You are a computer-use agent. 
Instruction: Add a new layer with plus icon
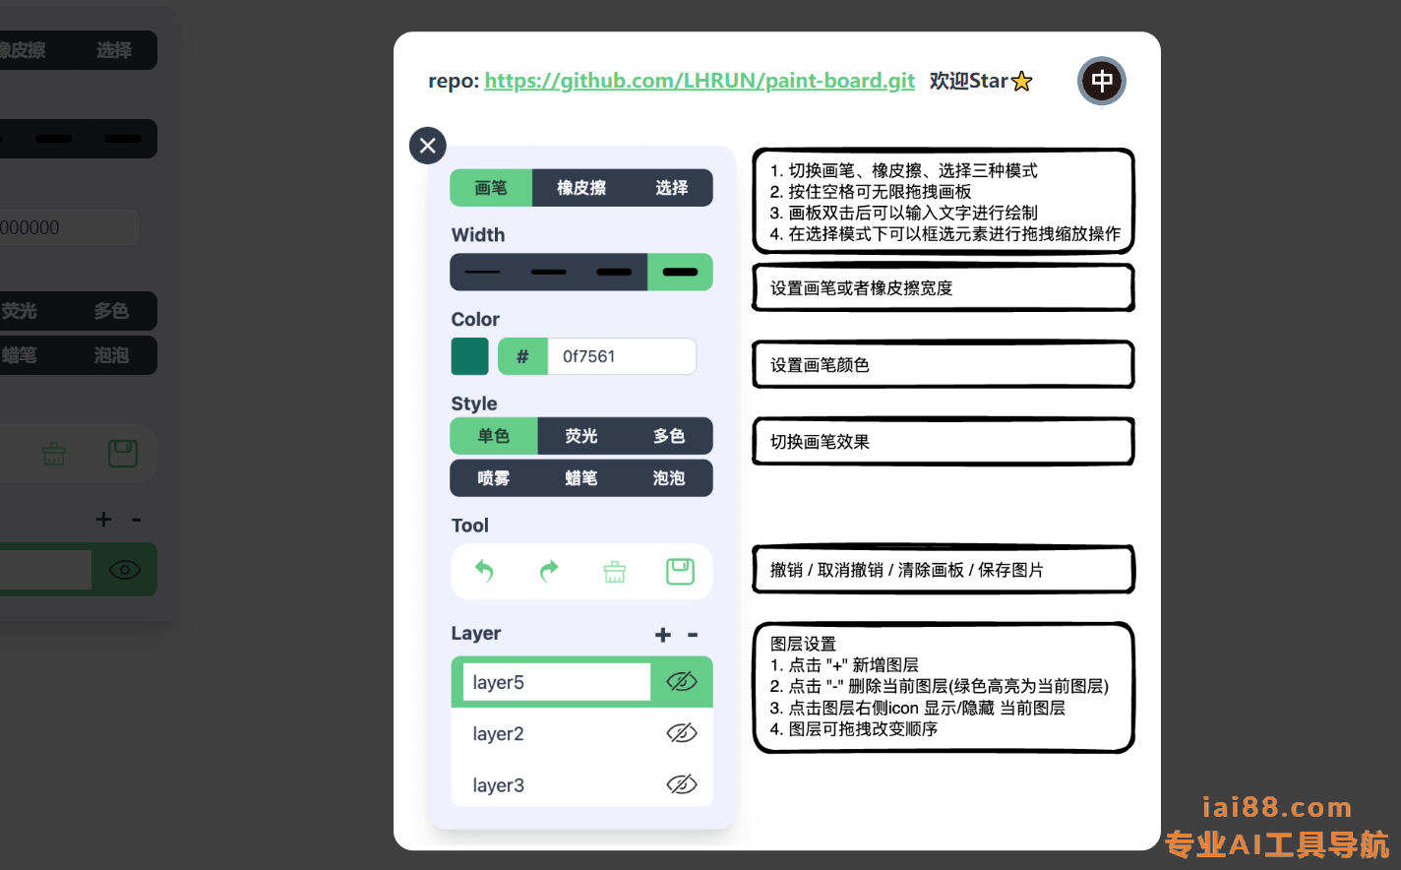click(663, 635)
